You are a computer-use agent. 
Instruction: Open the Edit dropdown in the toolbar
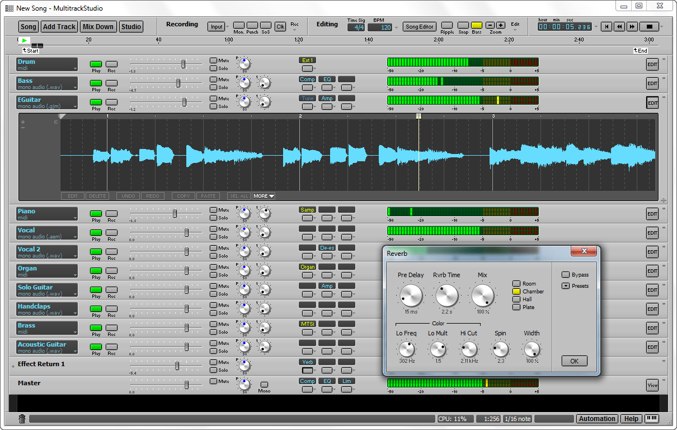[x=515, y=26]
